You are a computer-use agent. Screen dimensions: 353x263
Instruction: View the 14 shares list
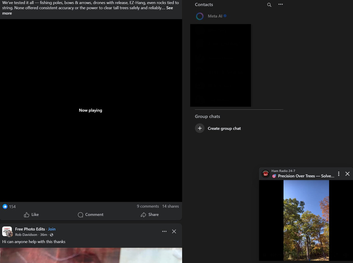170,206
